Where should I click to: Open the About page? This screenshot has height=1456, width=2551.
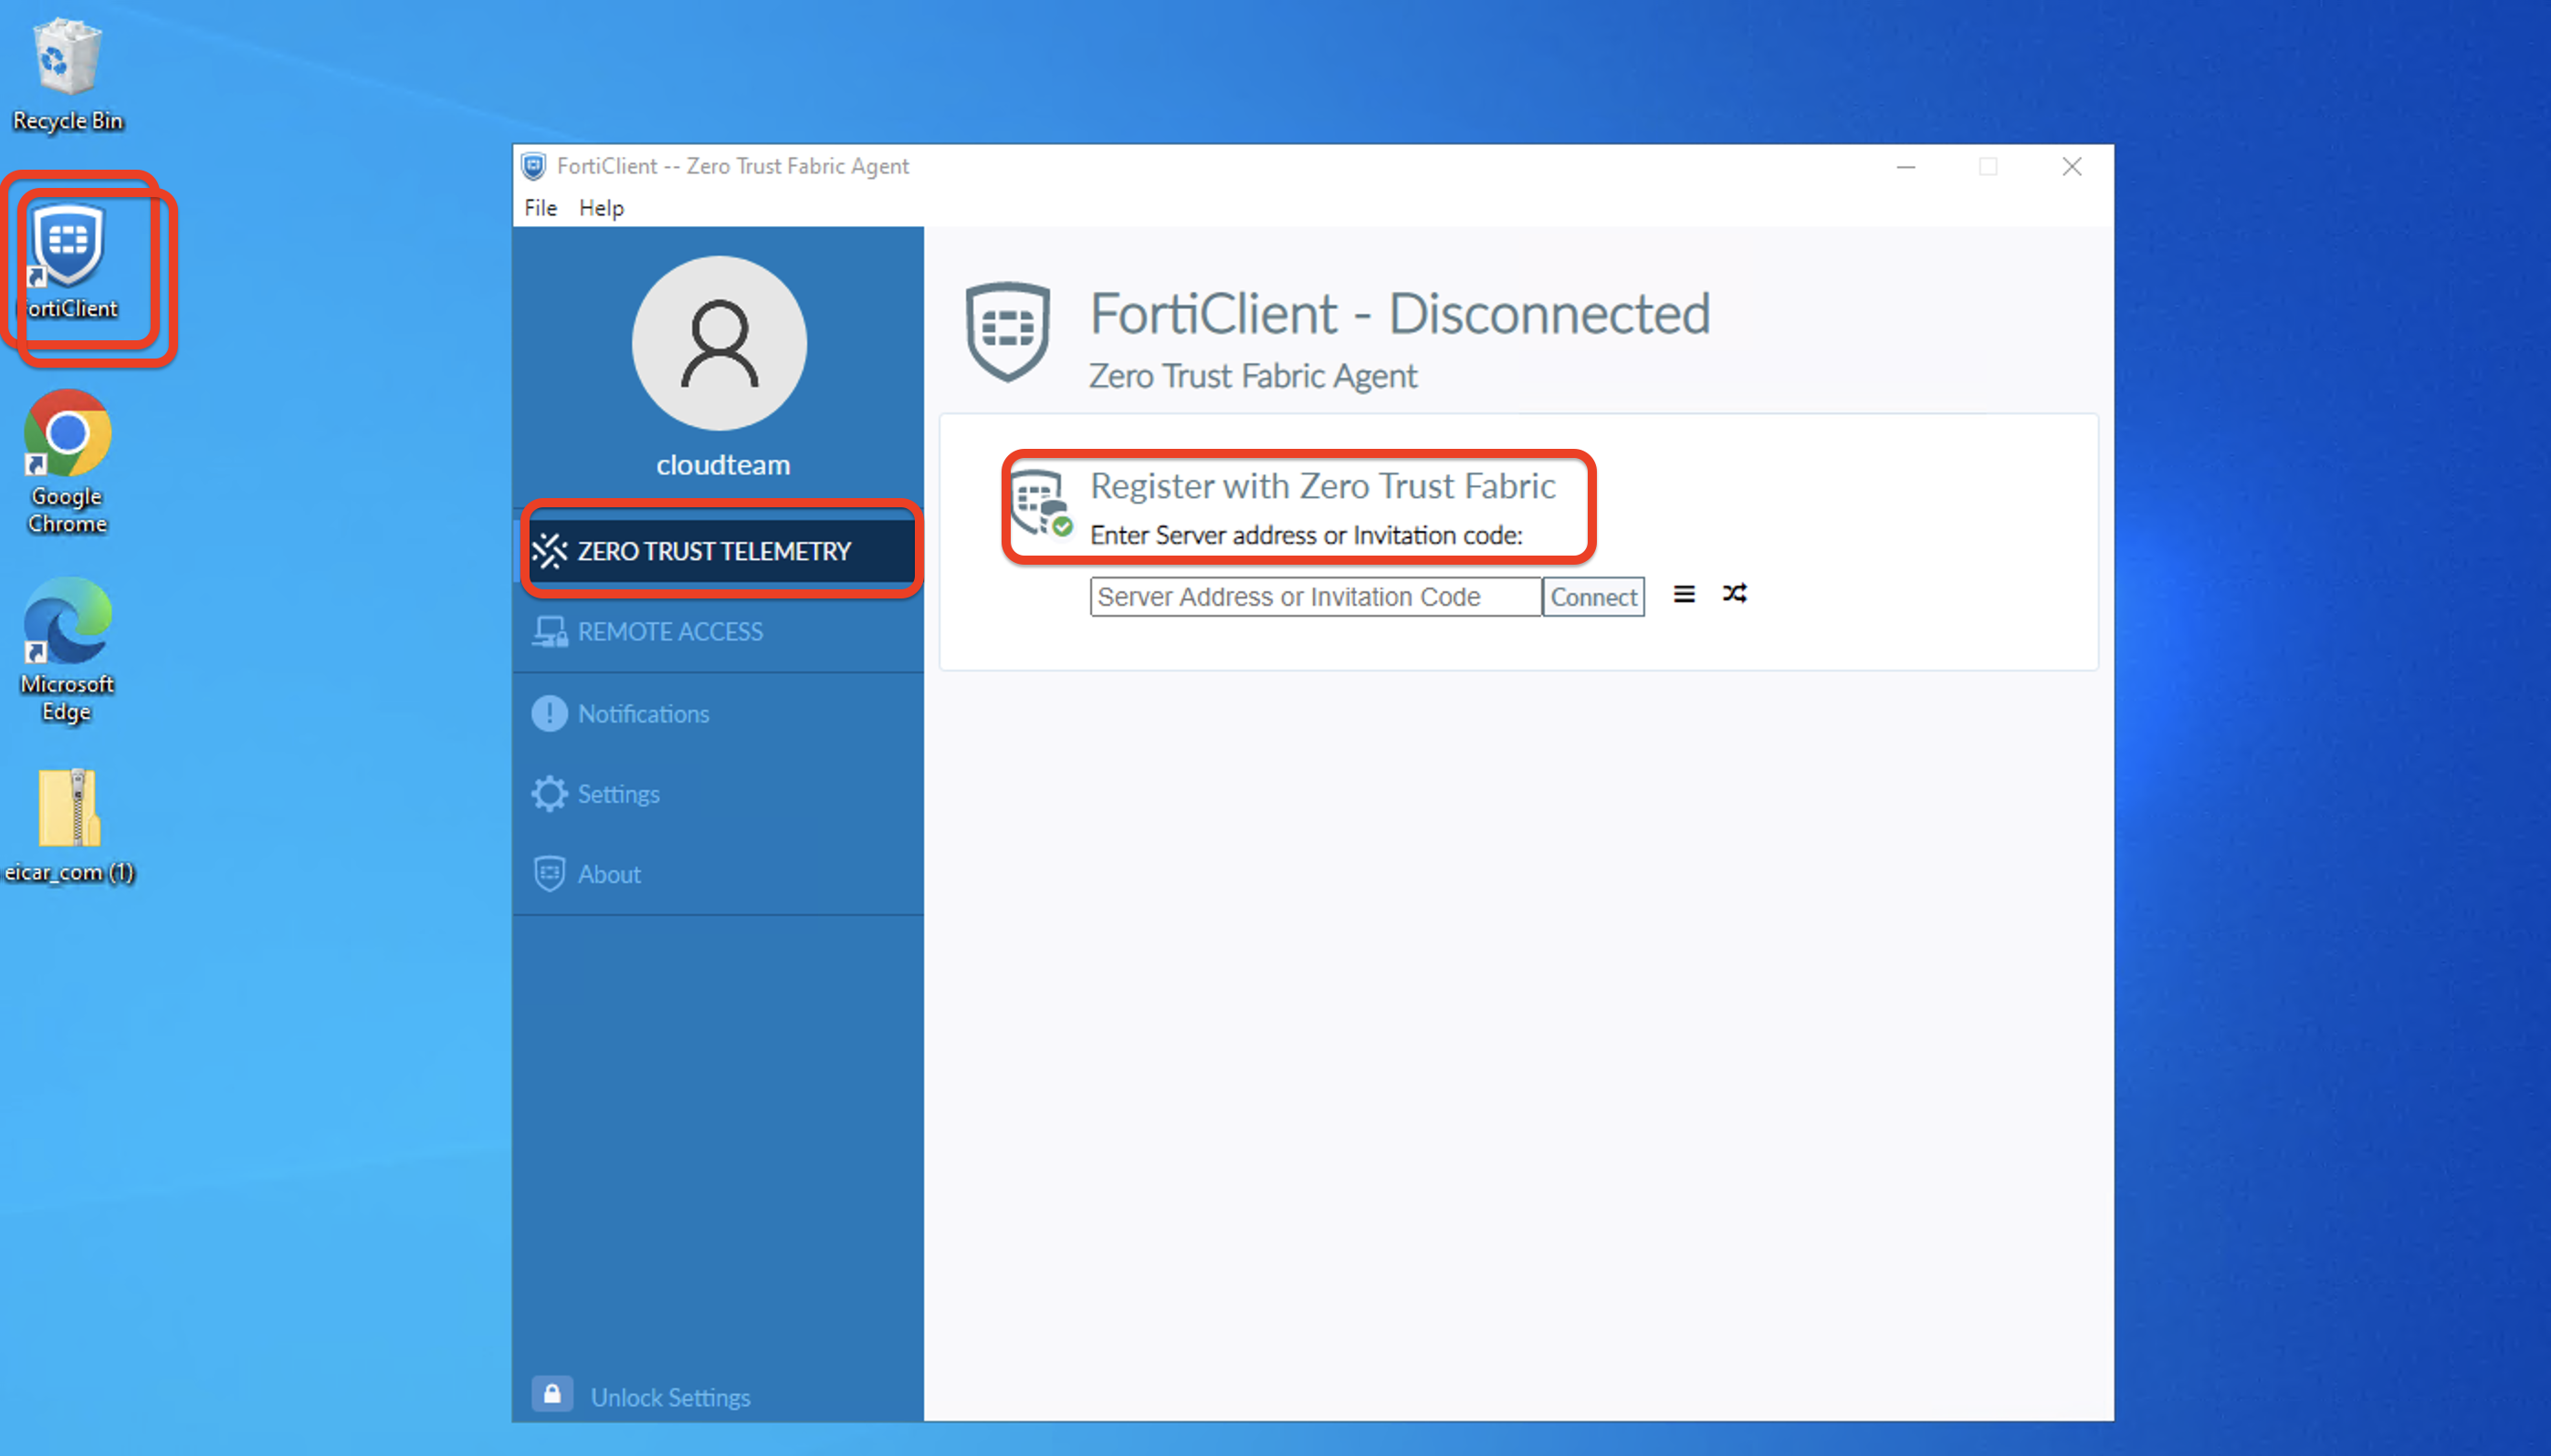719,873
